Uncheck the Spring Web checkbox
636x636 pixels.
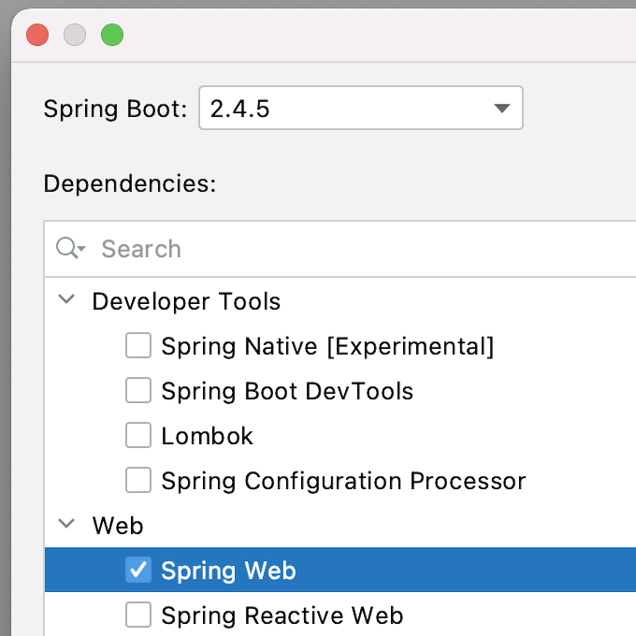[138, 571]
